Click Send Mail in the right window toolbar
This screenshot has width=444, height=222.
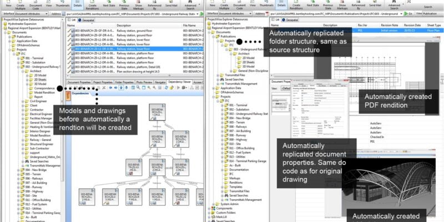[375, 4]
